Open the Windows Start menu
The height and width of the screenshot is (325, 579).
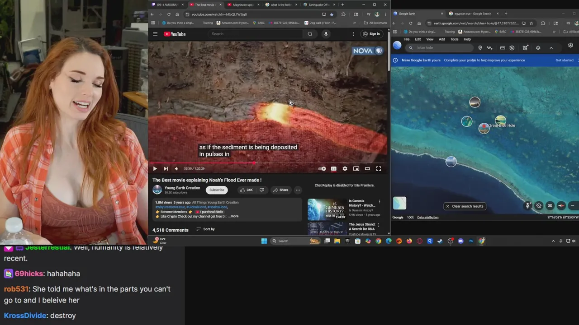[x=264, y=241]
